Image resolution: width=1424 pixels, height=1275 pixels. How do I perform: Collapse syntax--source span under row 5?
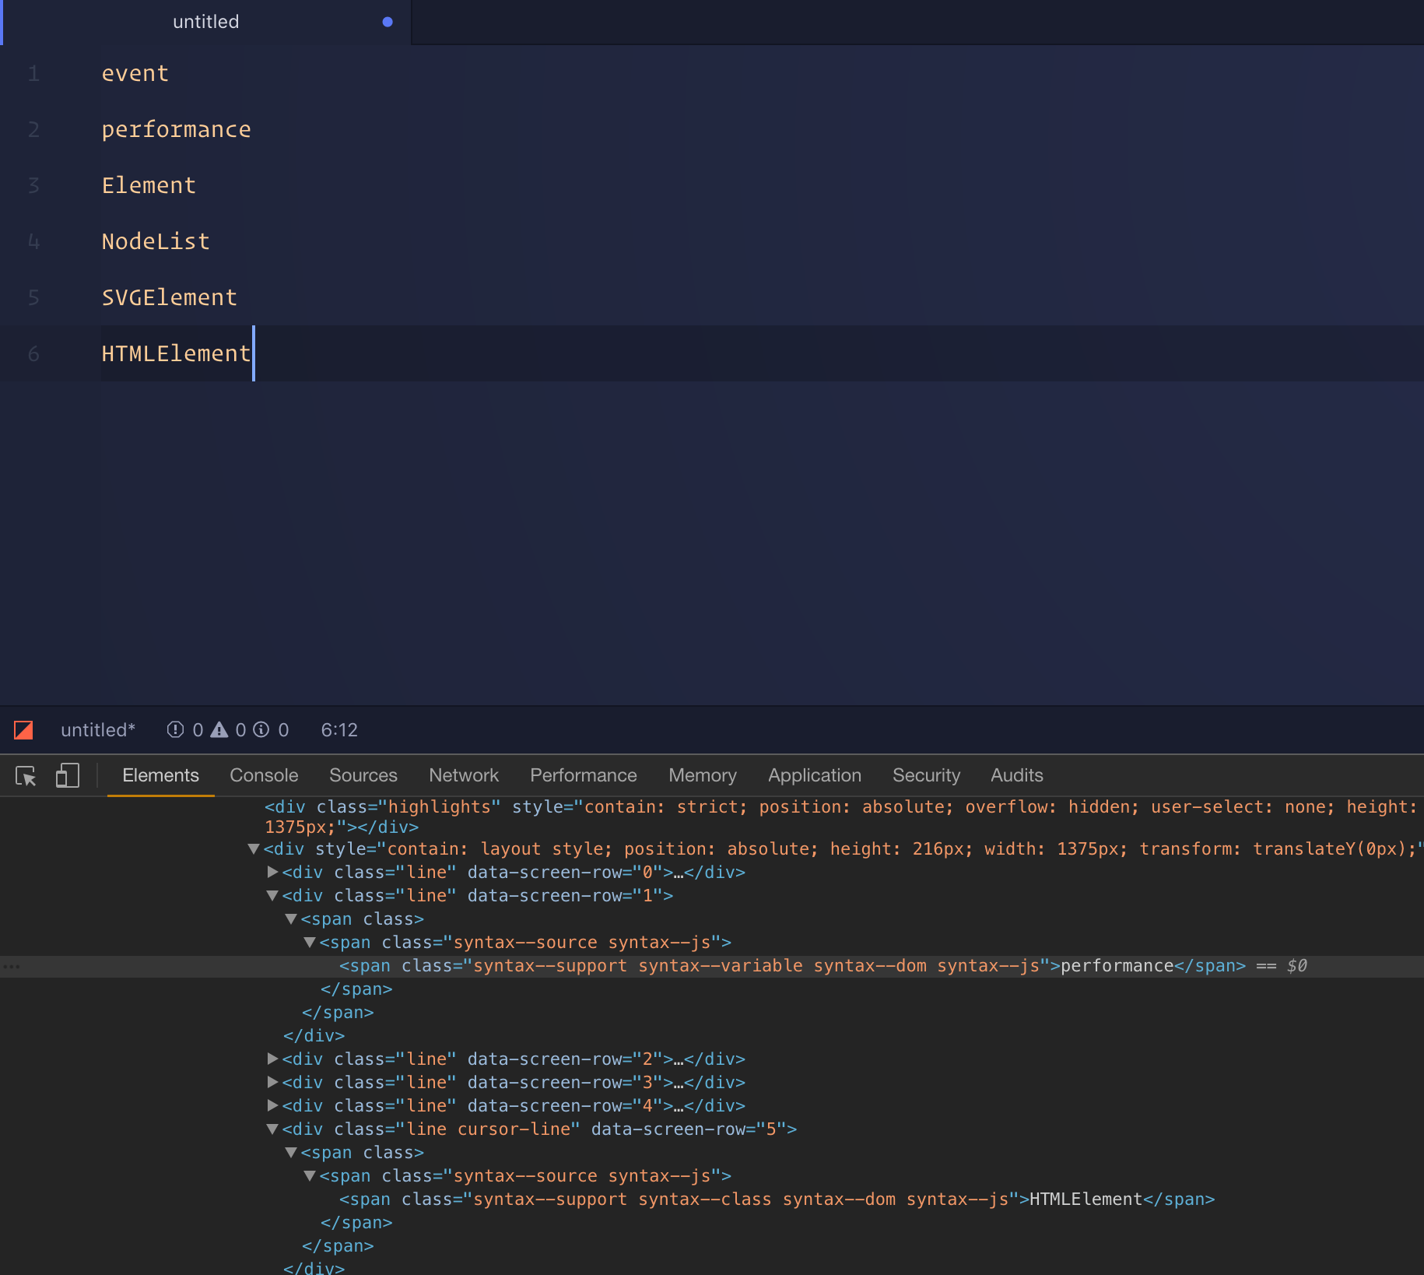pyautogui.click(x=310, y=1176)
